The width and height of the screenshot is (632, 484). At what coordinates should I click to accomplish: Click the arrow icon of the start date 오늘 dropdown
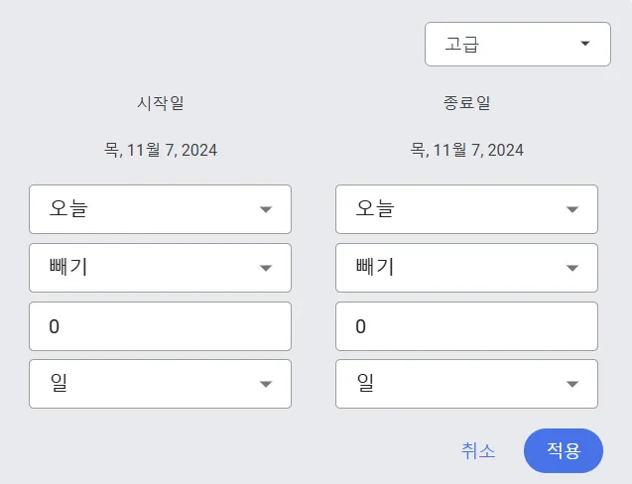266,209
